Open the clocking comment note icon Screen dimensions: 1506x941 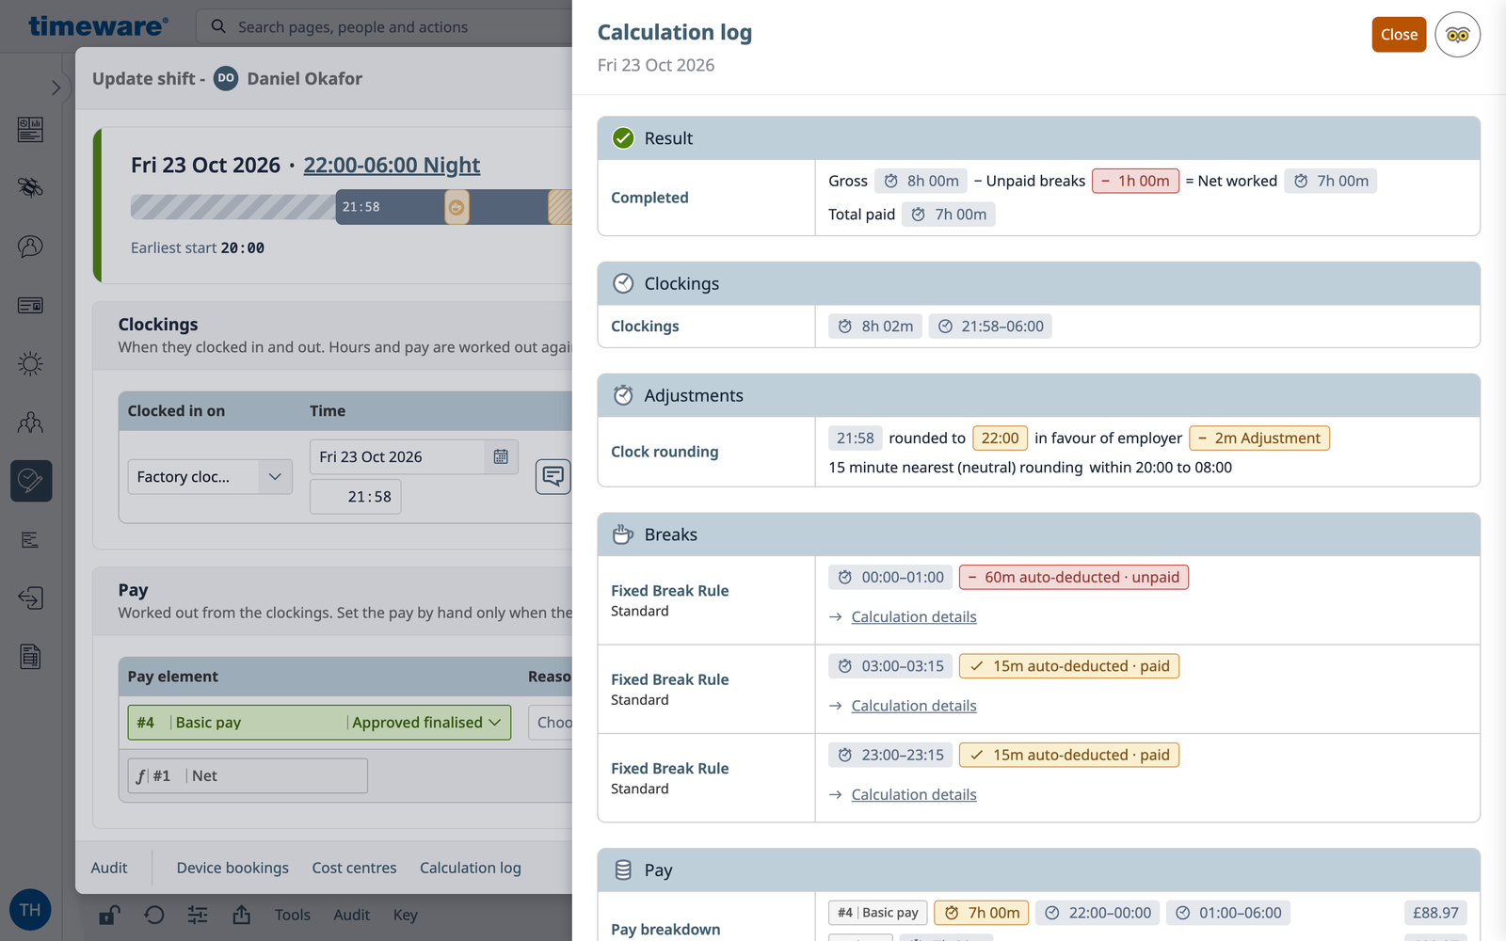click(553, 476)
